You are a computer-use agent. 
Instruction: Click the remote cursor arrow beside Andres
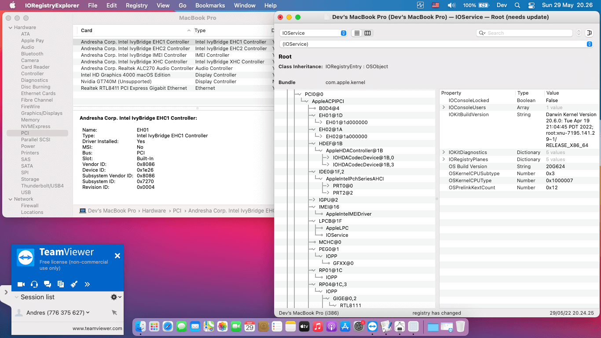tap(114, 312)
